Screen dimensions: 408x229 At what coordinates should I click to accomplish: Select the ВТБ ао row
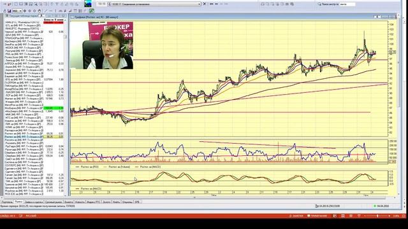coord(34,80)
